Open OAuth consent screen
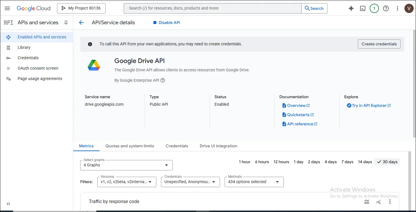Screen dimensions: 416x212 (36, 68)
